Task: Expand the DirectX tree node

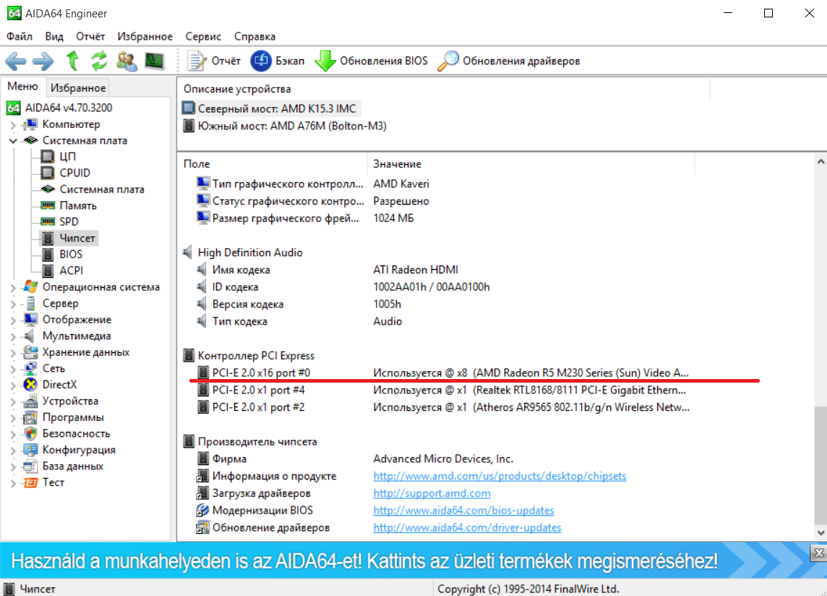Action: click(13, 386)
